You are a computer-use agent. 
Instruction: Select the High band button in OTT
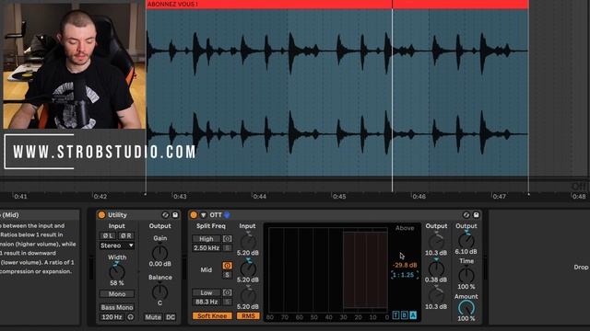coord(206,239)
